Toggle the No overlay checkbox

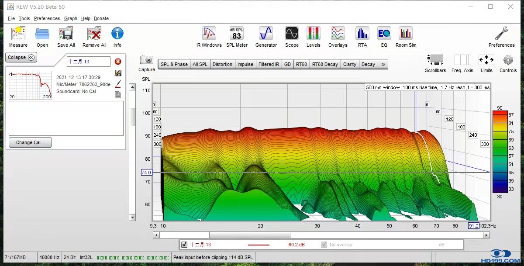click(x=324, y=245)
